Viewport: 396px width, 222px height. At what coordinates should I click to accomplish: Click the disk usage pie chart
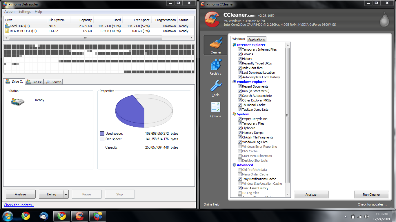click(x=144, y=111)
